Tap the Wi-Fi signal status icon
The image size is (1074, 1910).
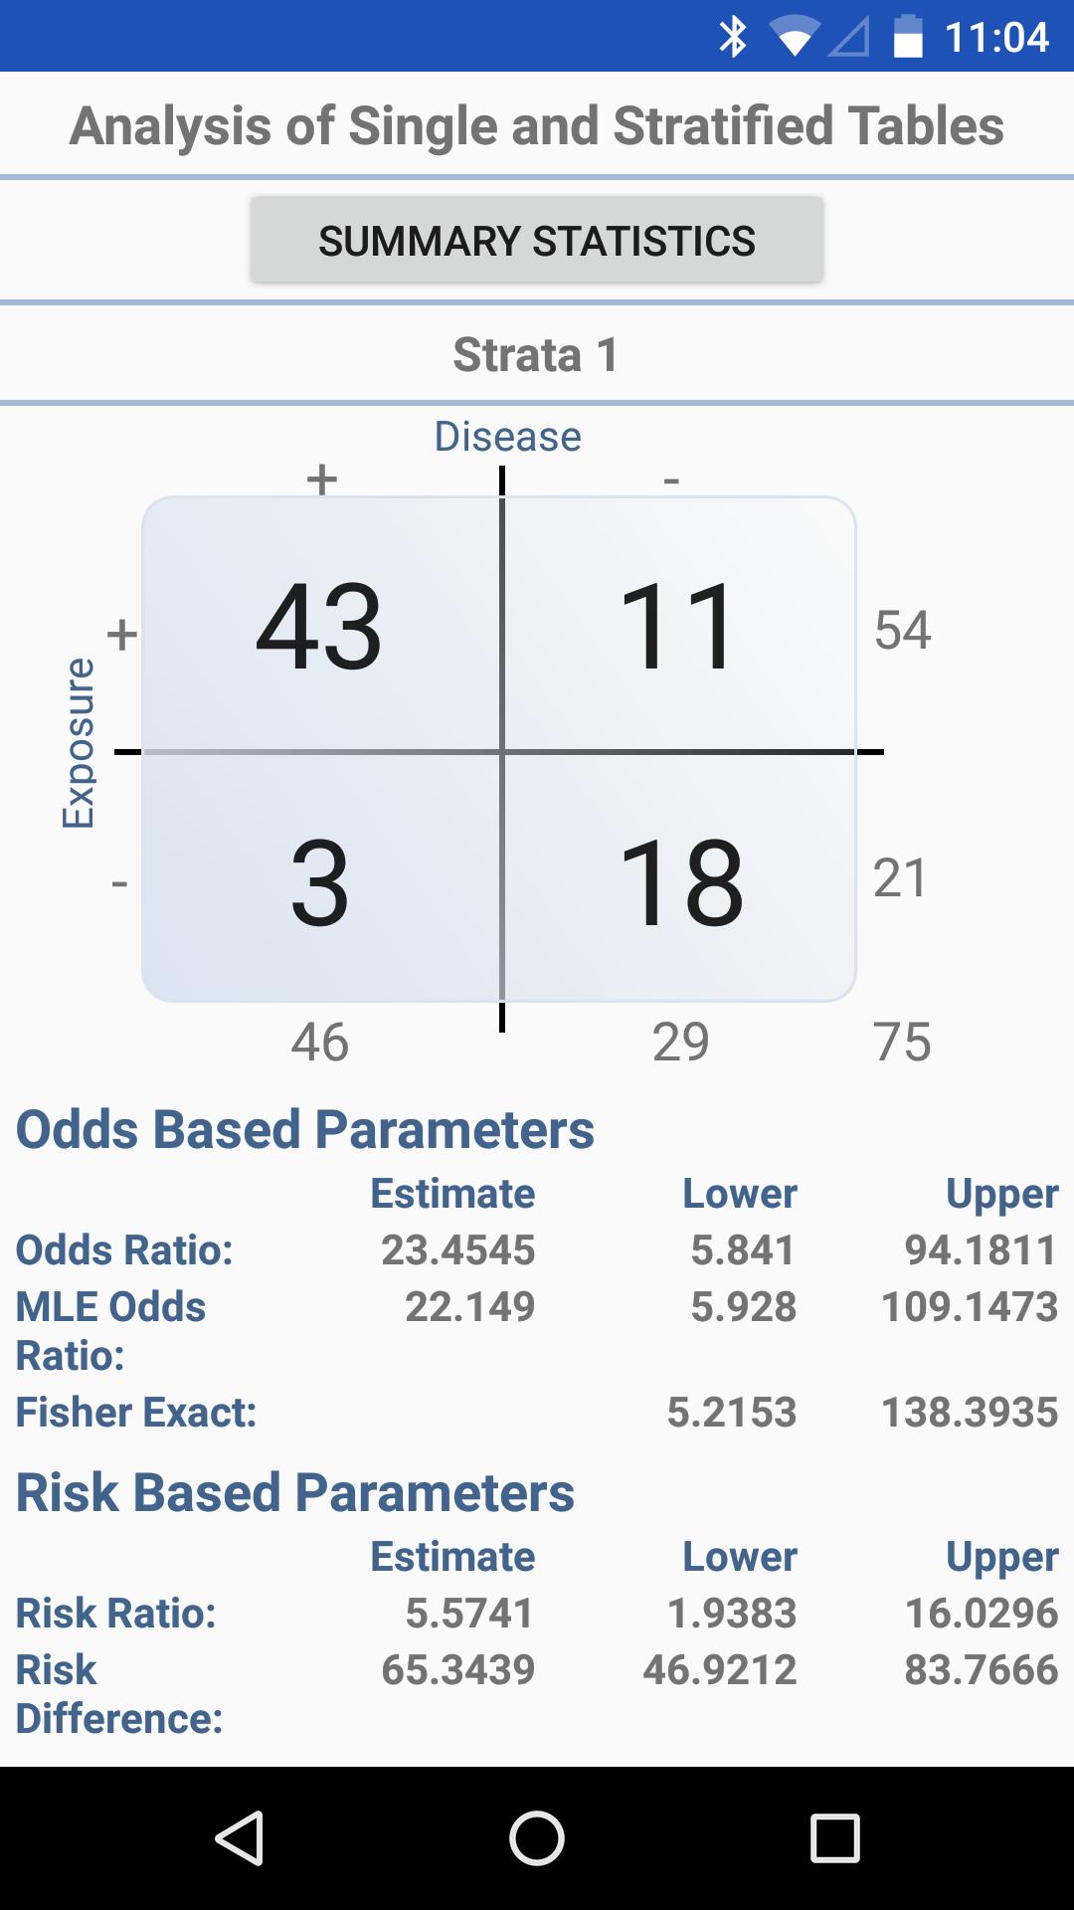tap(794, 37)
